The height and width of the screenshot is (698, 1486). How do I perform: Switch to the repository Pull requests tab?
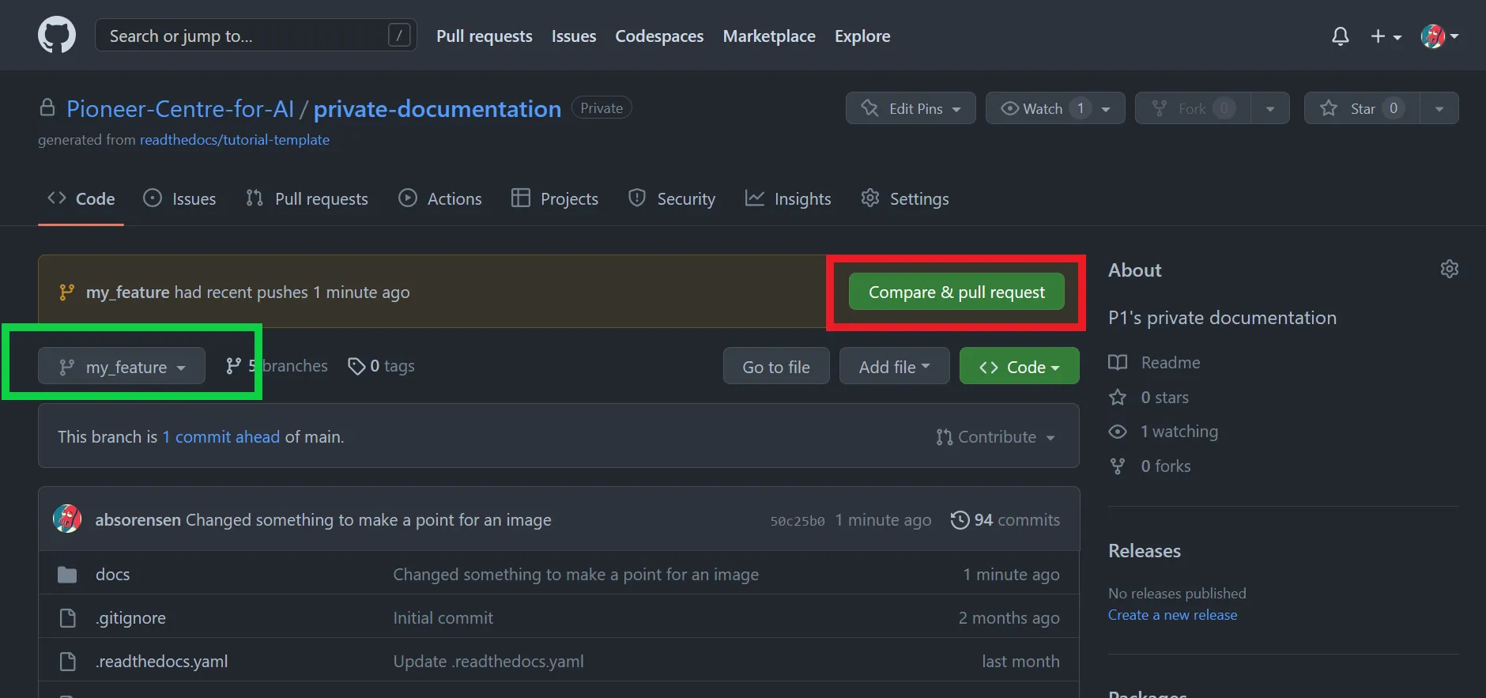click(307, 198)
